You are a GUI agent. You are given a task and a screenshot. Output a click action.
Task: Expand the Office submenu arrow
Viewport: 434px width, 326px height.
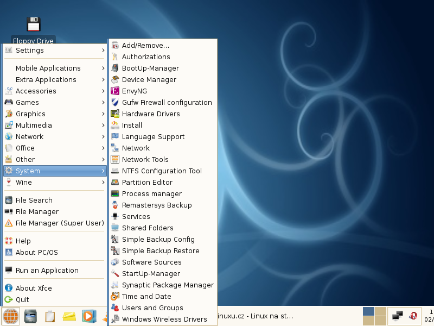[103, 148]
